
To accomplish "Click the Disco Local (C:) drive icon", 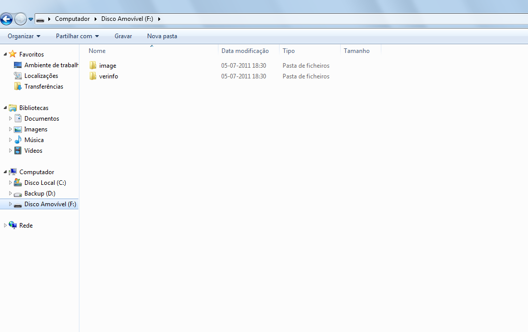I will point(18,183).
